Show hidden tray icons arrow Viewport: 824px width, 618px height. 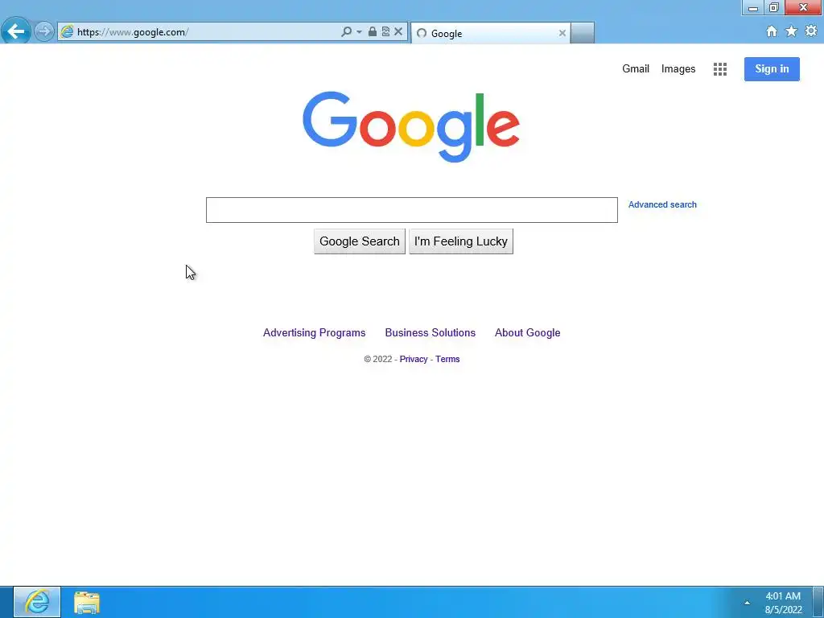tap(747, 603)
